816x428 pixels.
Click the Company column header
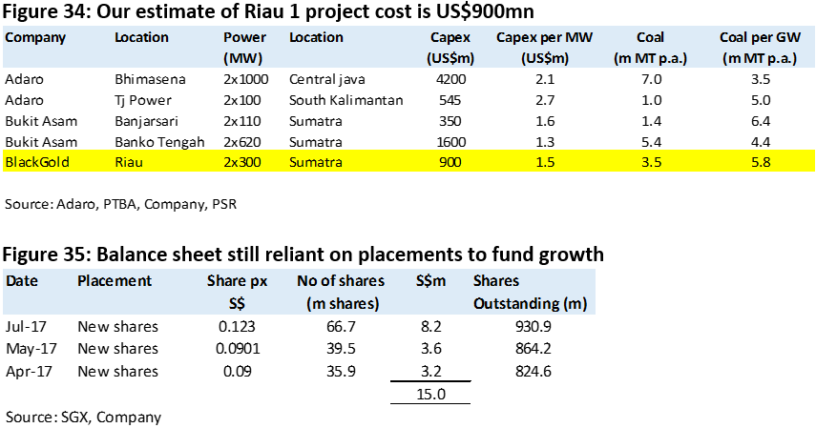tap(35, 38)
